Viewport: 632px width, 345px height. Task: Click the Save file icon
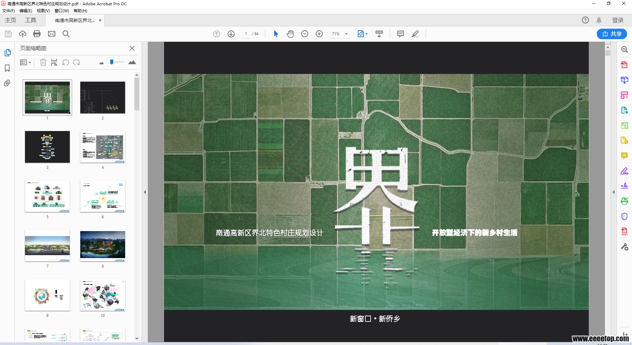coord(8,34)
